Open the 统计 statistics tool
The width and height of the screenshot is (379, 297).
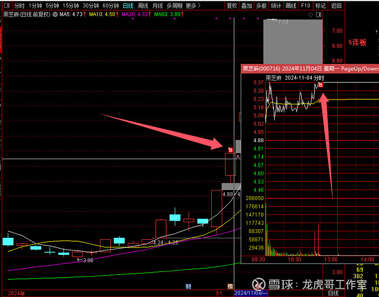click(x=276, y=6)
